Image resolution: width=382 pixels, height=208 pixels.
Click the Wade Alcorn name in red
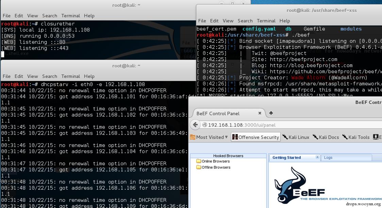308,78
